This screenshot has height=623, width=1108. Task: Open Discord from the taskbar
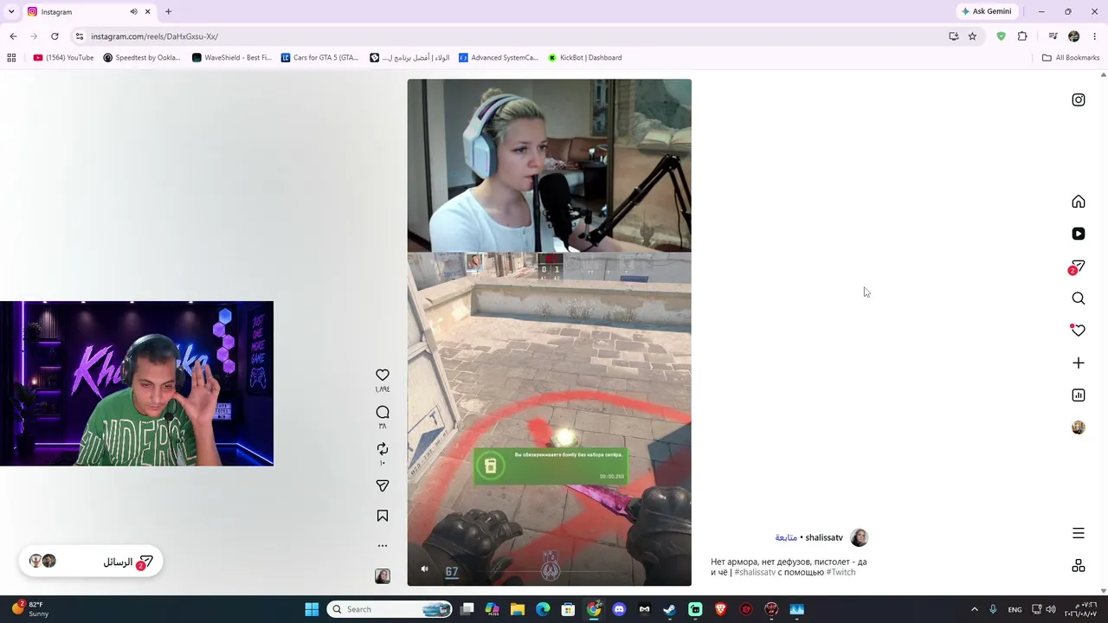[x=619, y=609]
